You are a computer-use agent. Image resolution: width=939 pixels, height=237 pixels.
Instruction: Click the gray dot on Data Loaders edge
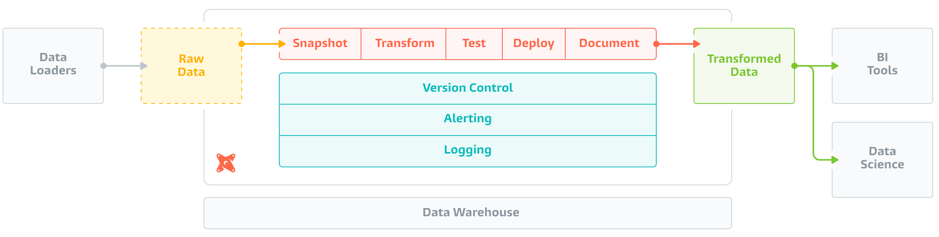point(103,66)
